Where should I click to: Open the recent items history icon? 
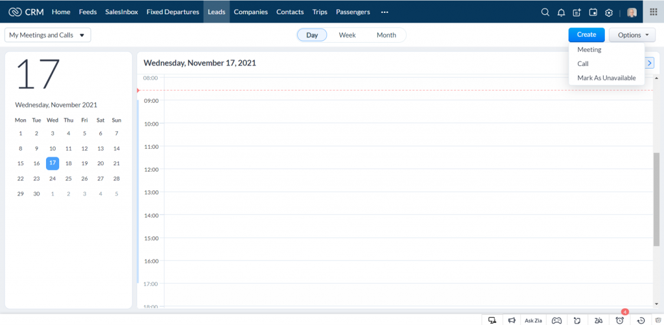tap(641, 320)
